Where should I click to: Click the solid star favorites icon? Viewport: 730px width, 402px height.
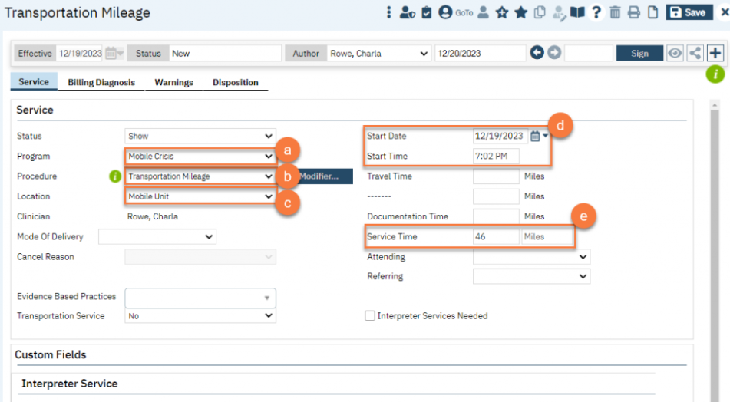520,12
